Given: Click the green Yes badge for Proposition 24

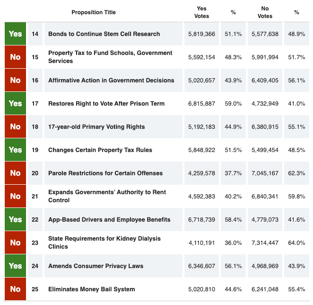Looking at the screenshot, I should point(15,266).
